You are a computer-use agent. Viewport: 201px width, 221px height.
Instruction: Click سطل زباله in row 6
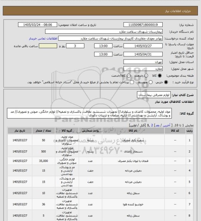click(x=133, y=193)
